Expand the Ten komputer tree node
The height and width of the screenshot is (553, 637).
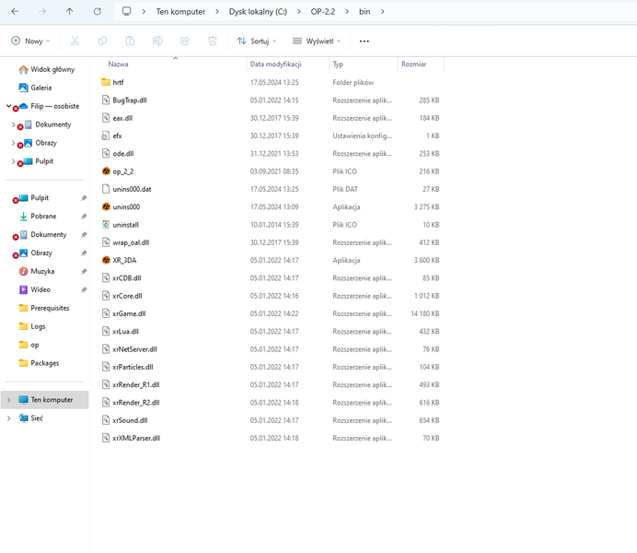pyautogui.click(x=9, y=400)
